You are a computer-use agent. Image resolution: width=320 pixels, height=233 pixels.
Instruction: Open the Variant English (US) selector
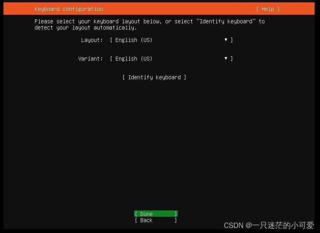click(x=171, y=59)
